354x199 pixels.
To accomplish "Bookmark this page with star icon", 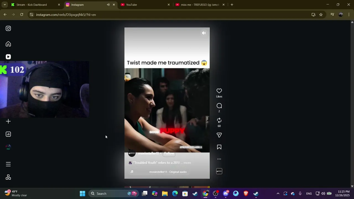I will pos(321,15).
